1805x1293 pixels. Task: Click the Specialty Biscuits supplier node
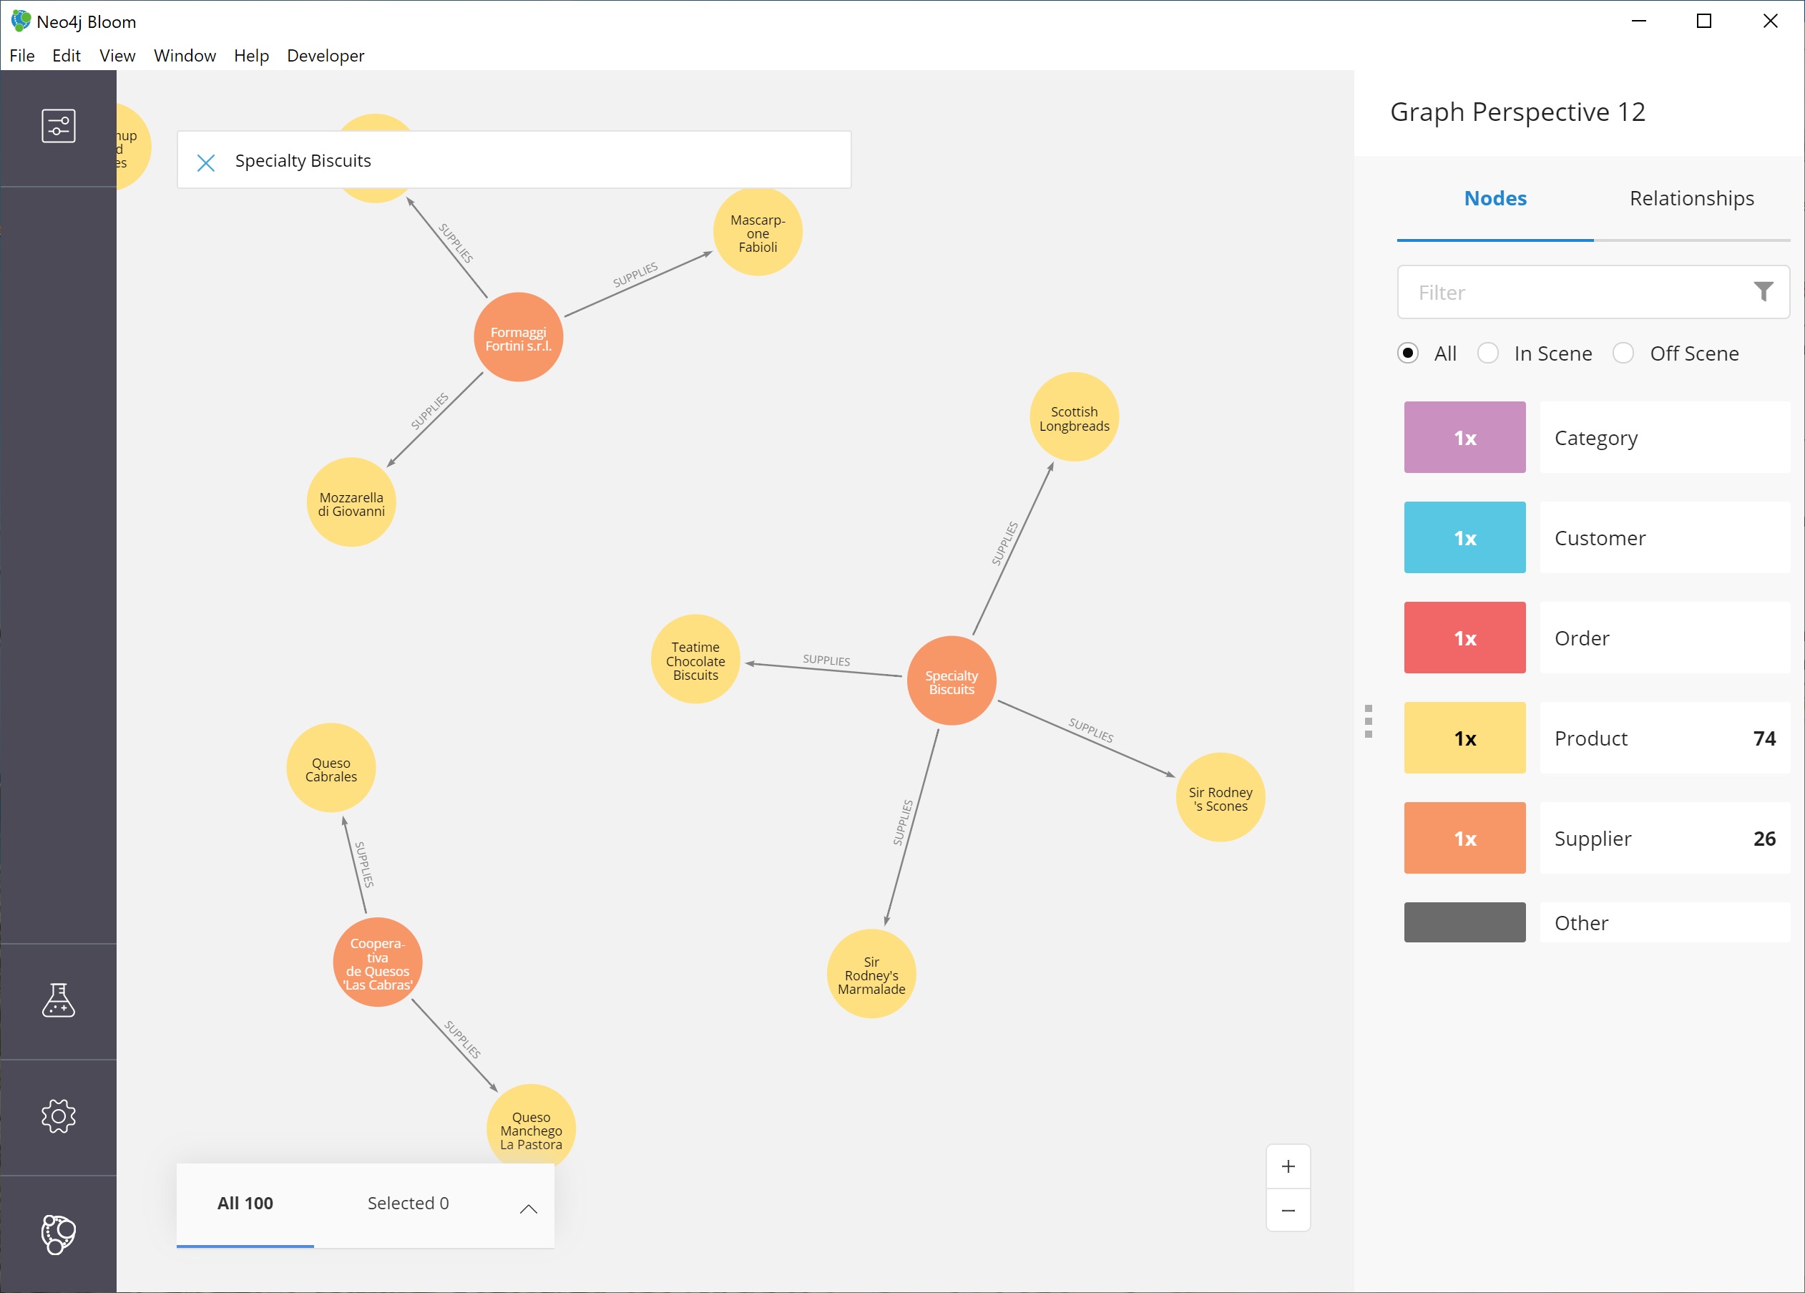click(x=951, y=681)
